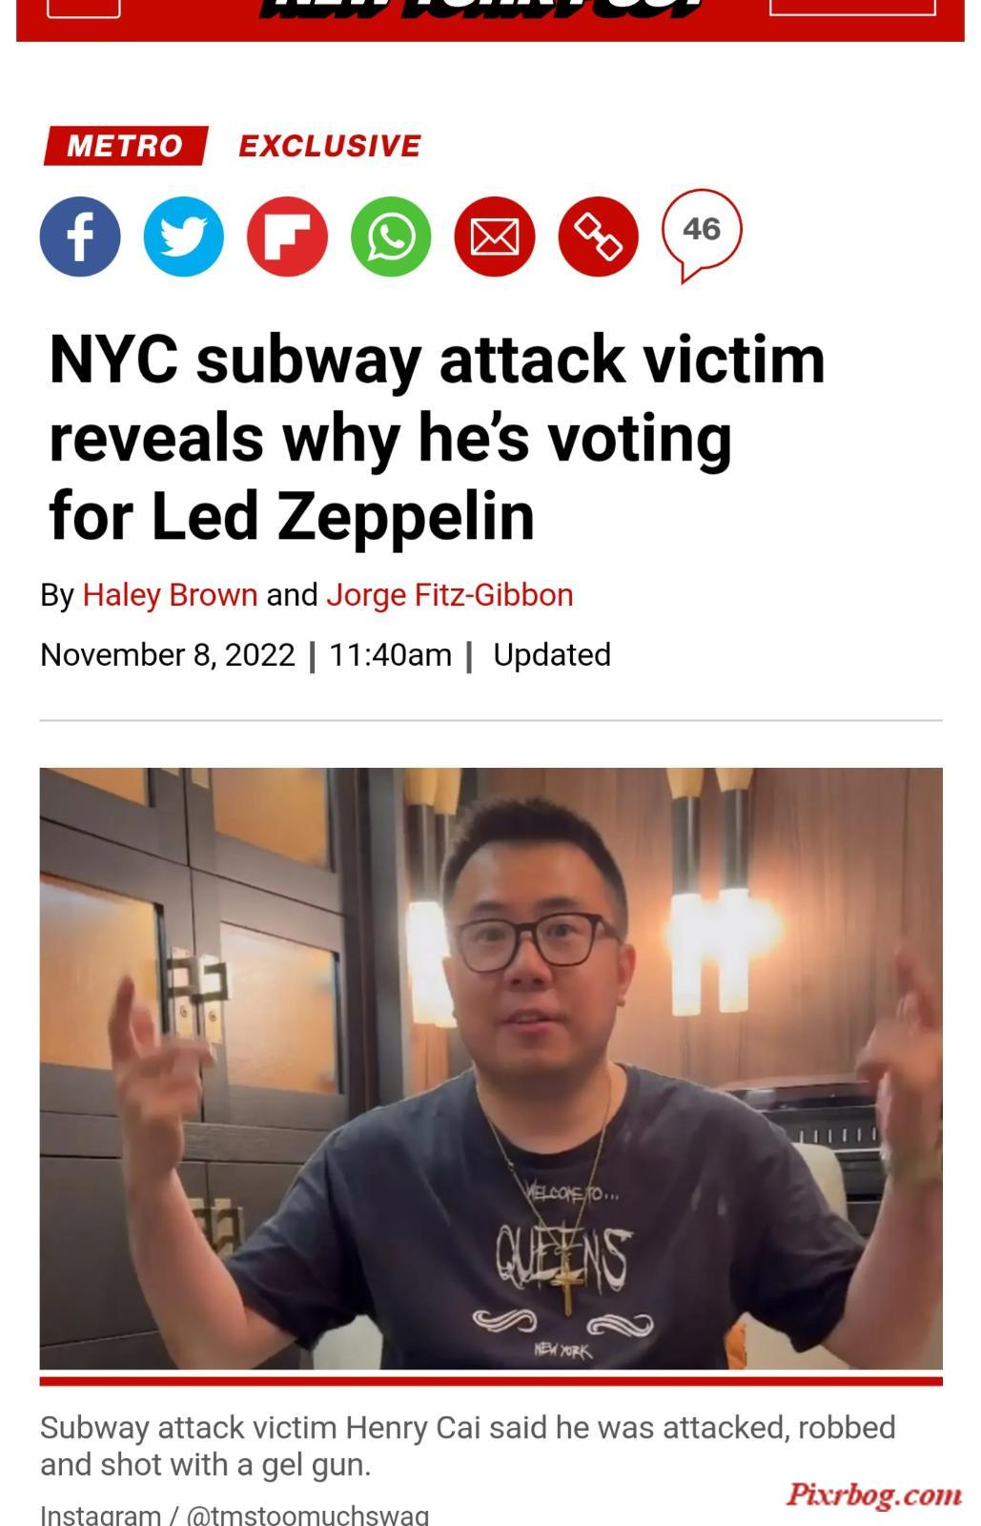Open the METRO section tag
This screenshot has width=981, height=1526.
(125, 145)
